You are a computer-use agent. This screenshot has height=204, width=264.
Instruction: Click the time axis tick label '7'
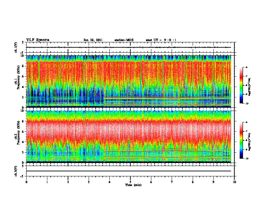pyautogui.click(x=172, y=182)
